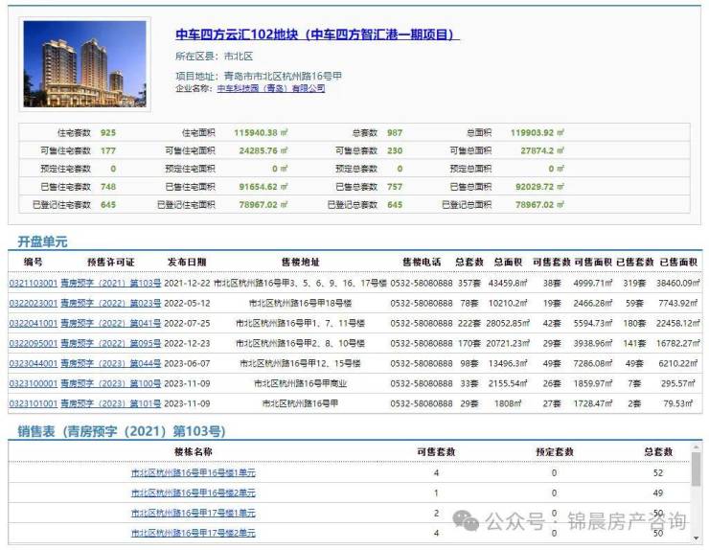
Task: Select permit 青房预字（2023）第101号
Action: 110,404
